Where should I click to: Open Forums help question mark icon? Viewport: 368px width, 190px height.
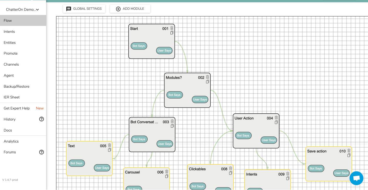[42, 152]
